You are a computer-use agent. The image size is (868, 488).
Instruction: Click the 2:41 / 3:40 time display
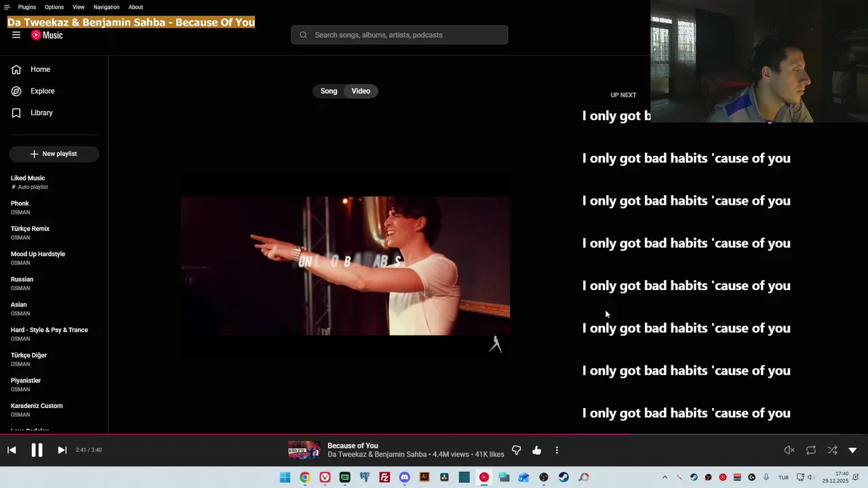pos(89,450)
